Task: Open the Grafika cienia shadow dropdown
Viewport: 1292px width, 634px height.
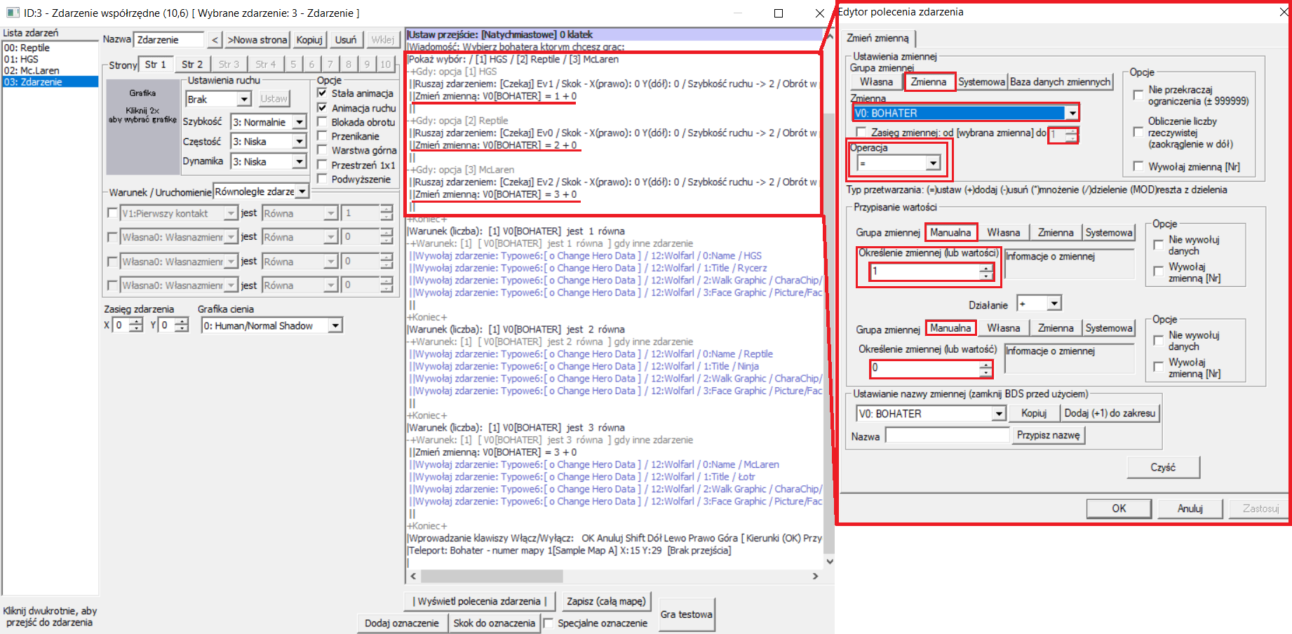Action: pos(335,325)
